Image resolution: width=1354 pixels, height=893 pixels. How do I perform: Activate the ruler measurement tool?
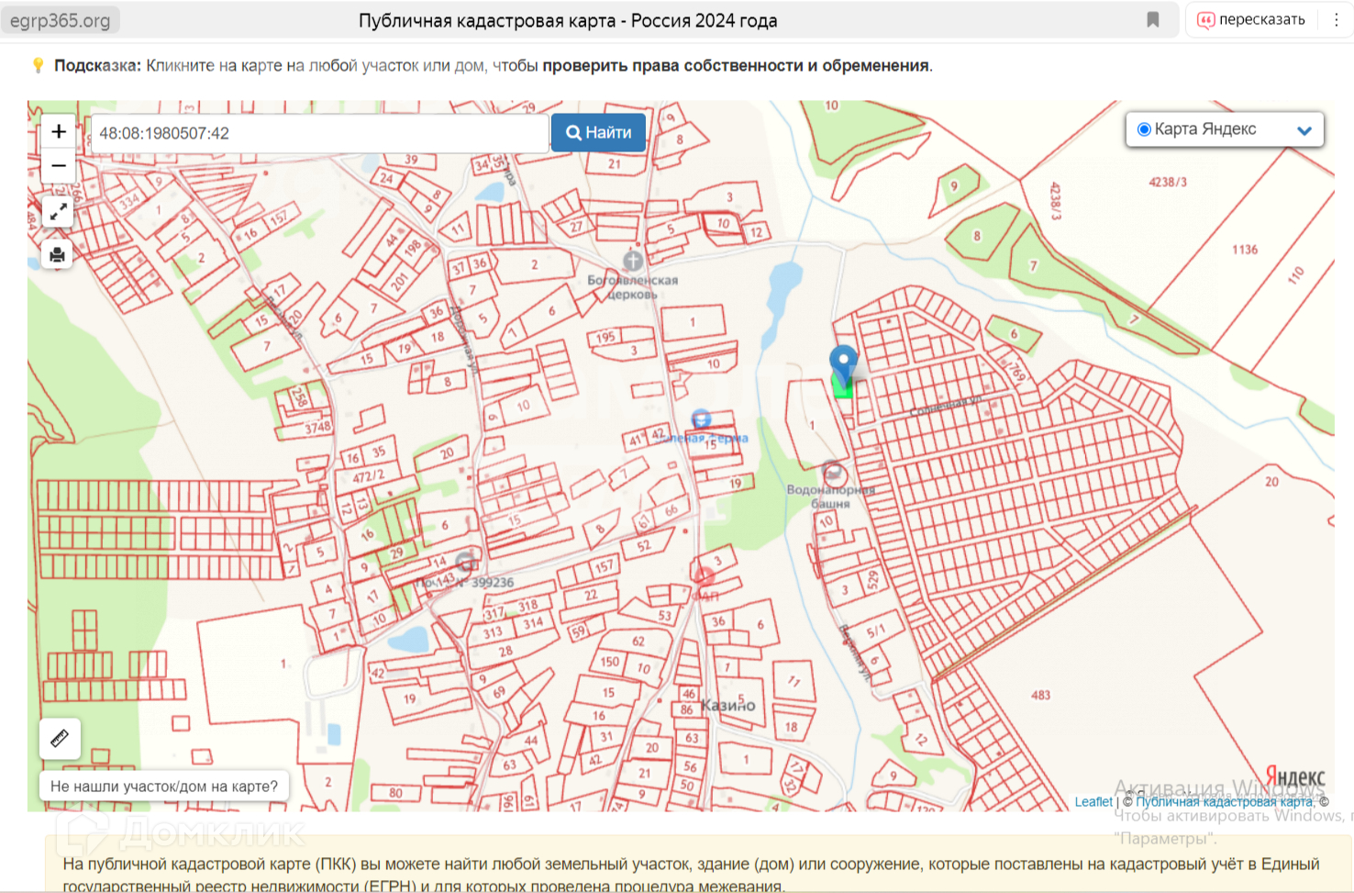[x=60, y=738]
